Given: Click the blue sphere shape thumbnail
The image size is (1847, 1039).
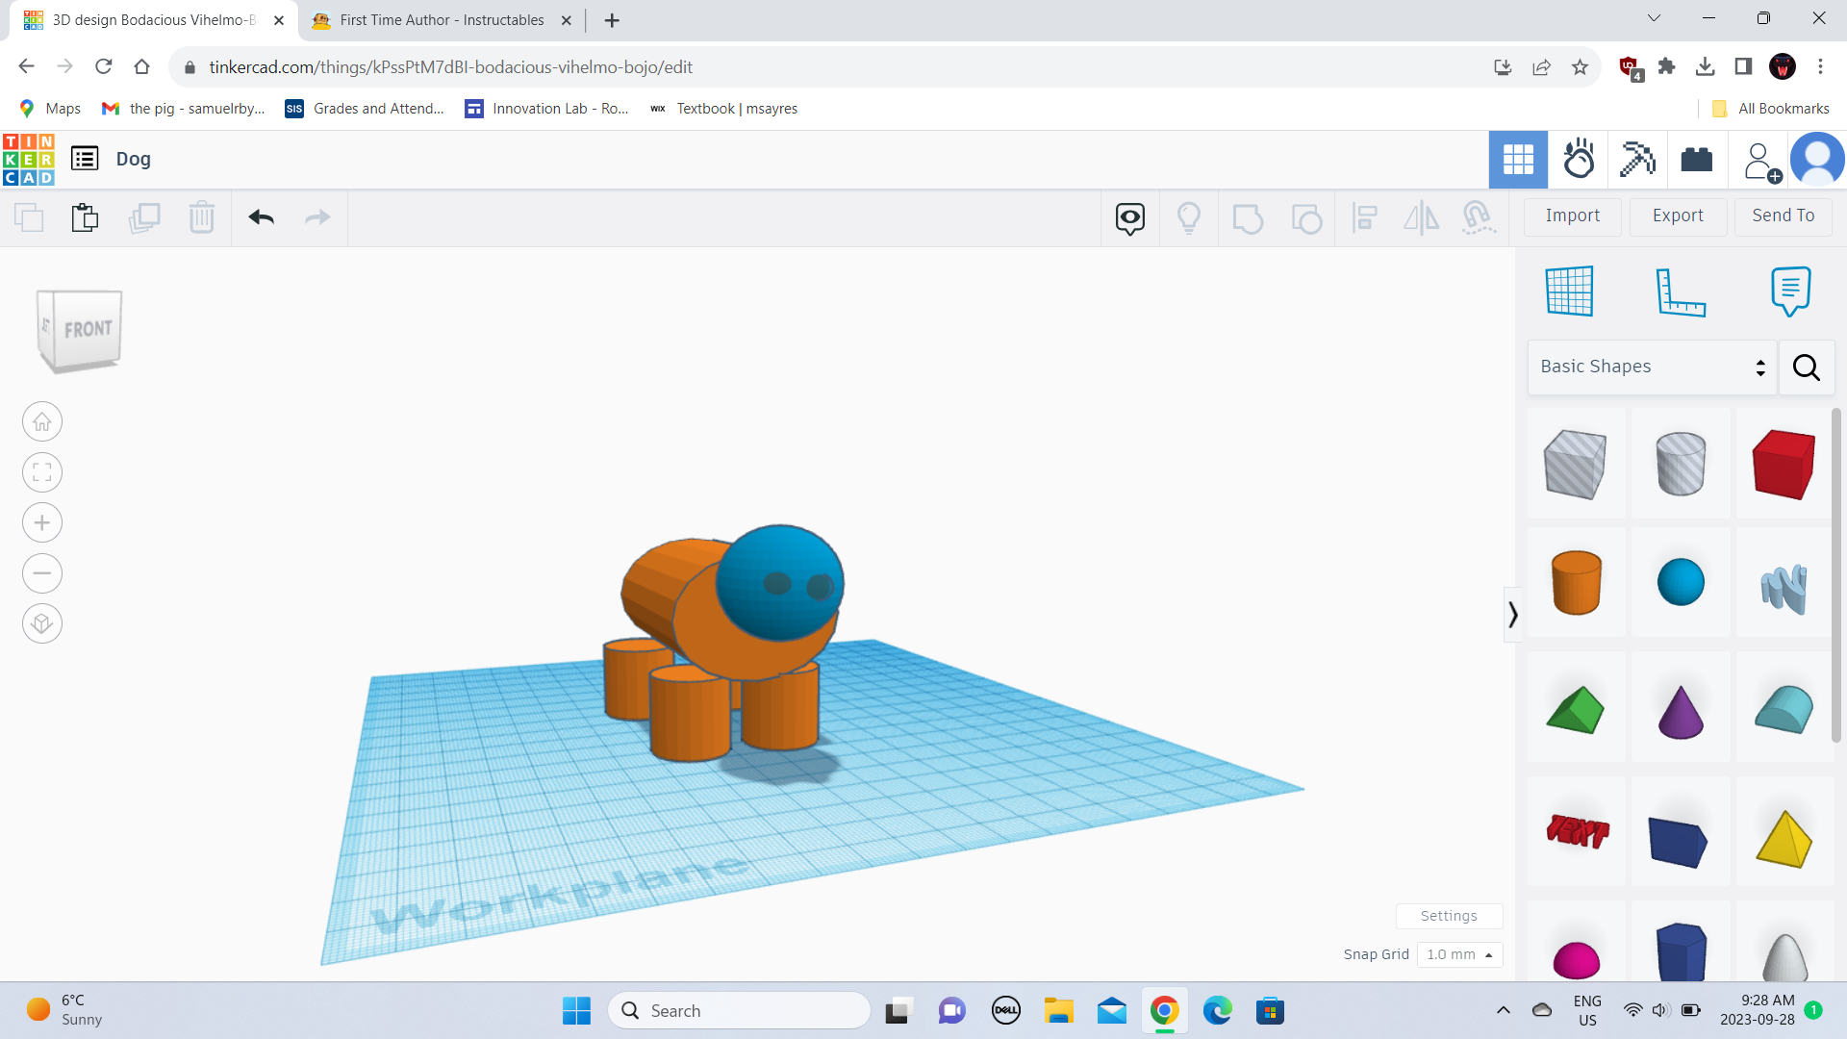Looking at the screenshot, I should click(x=1680, y=582).
